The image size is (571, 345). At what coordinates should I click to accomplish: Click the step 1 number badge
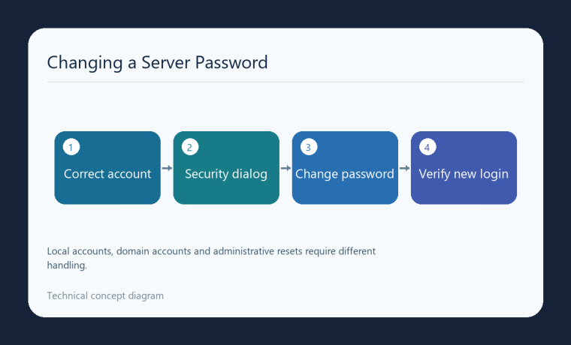click(x=71, y=147)
